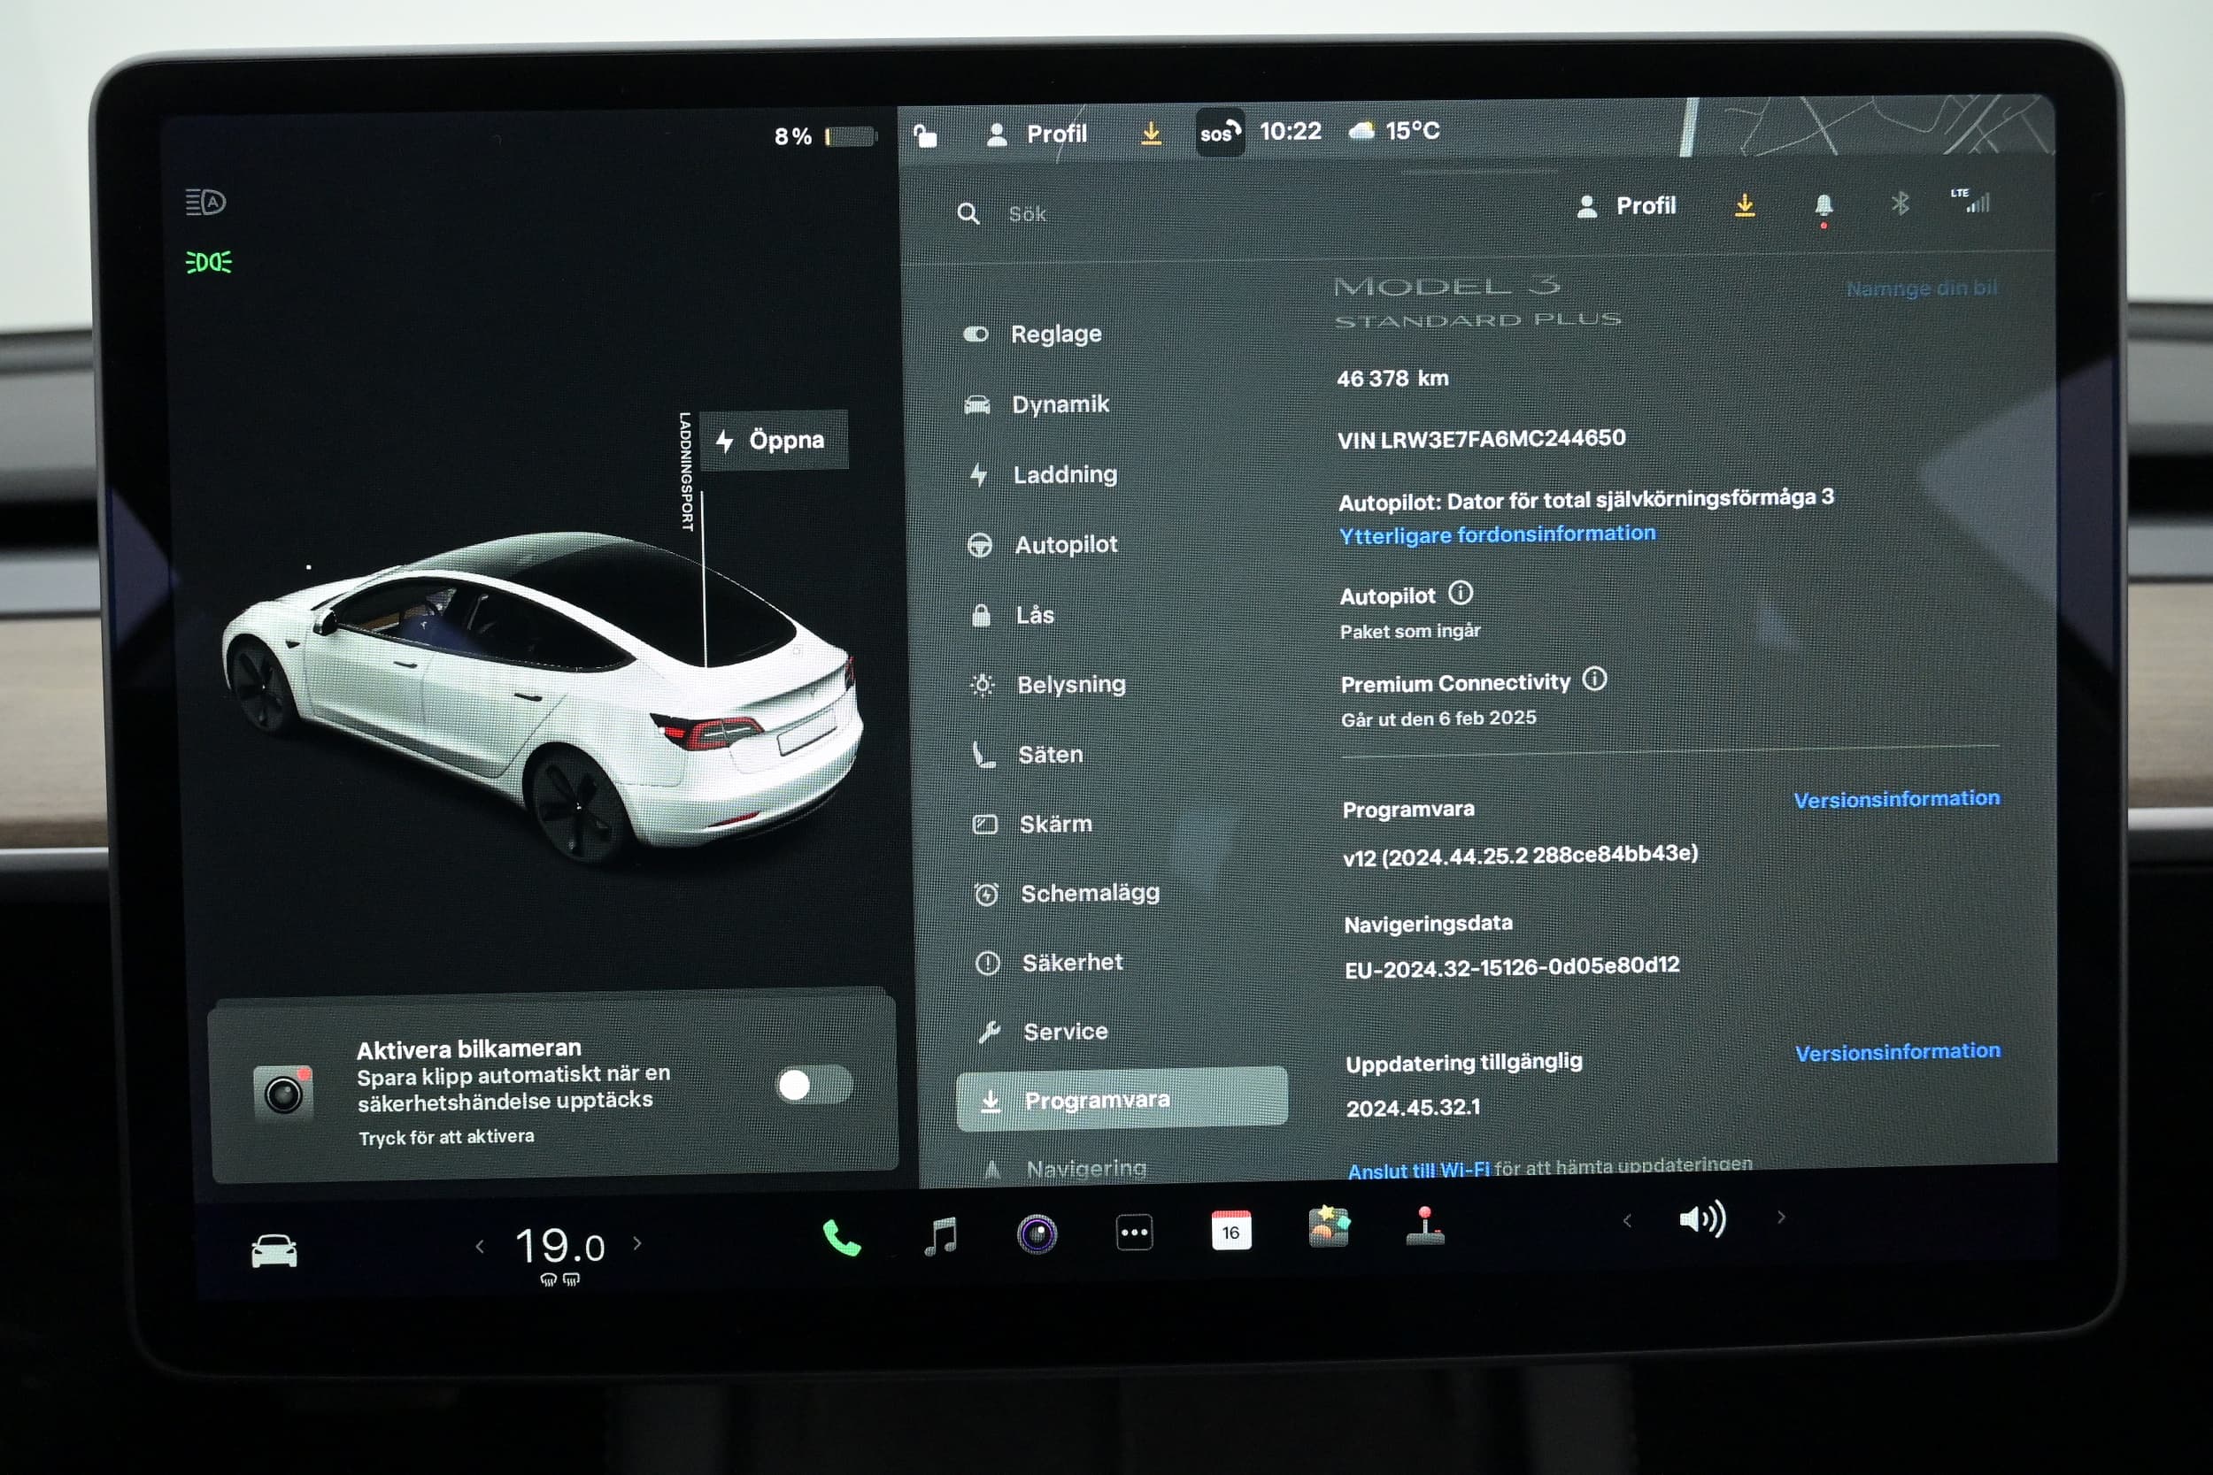Tap the dashcam icon in the Aktivera bilkameran card
The height and width of the screenshot is (1475, 2213).
(x=283, y=1092)
